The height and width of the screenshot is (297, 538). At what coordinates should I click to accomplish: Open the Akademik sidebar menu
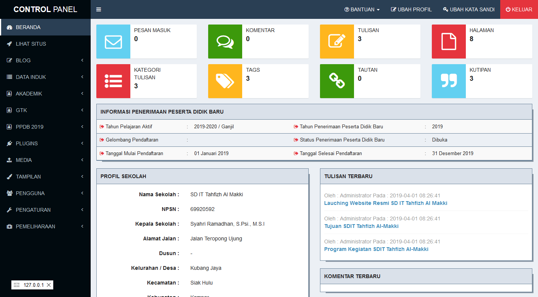coord(45,94)
